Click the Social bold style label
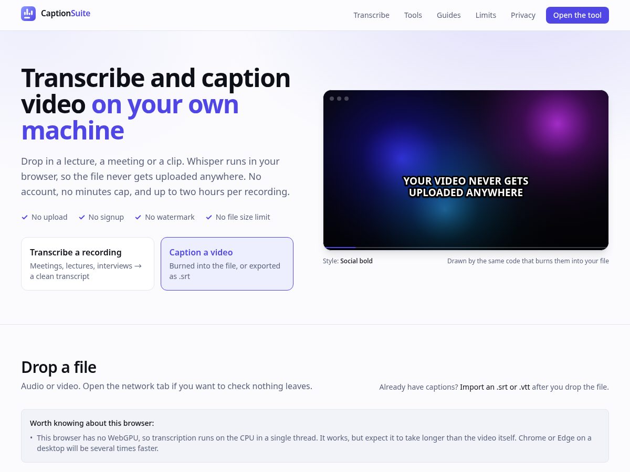 (356, 261)
